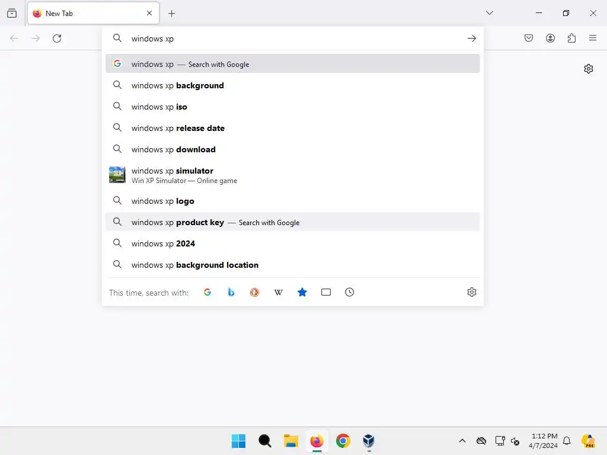Click the PRE colored tray icon
The height and width of the screenshot is (455, 607).
(x=588, y=441)
